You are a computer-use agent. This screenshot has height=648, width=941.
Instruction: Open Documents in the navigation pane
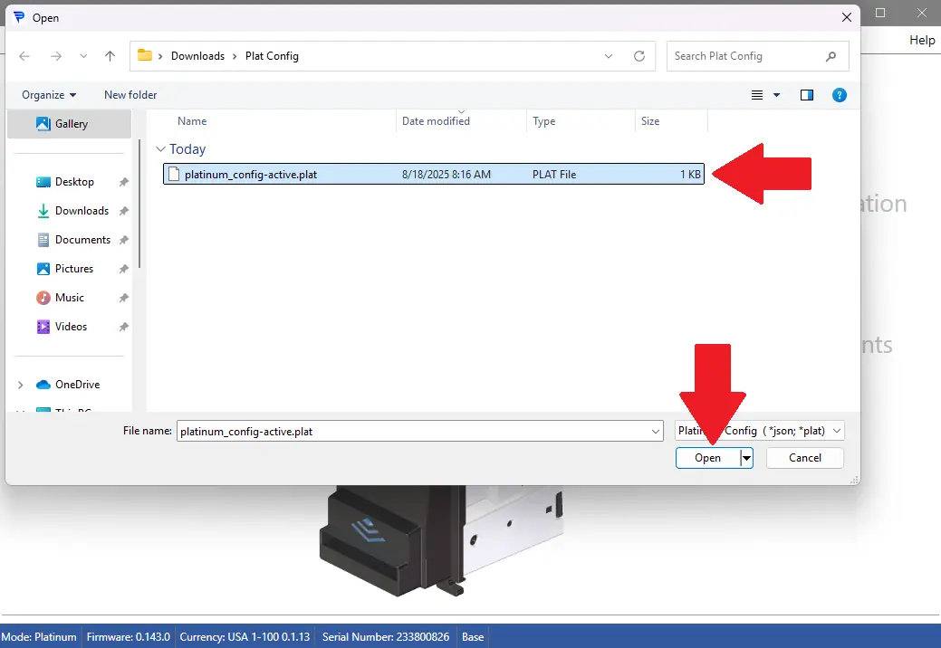pyautogui.click(x=82, y=240)
